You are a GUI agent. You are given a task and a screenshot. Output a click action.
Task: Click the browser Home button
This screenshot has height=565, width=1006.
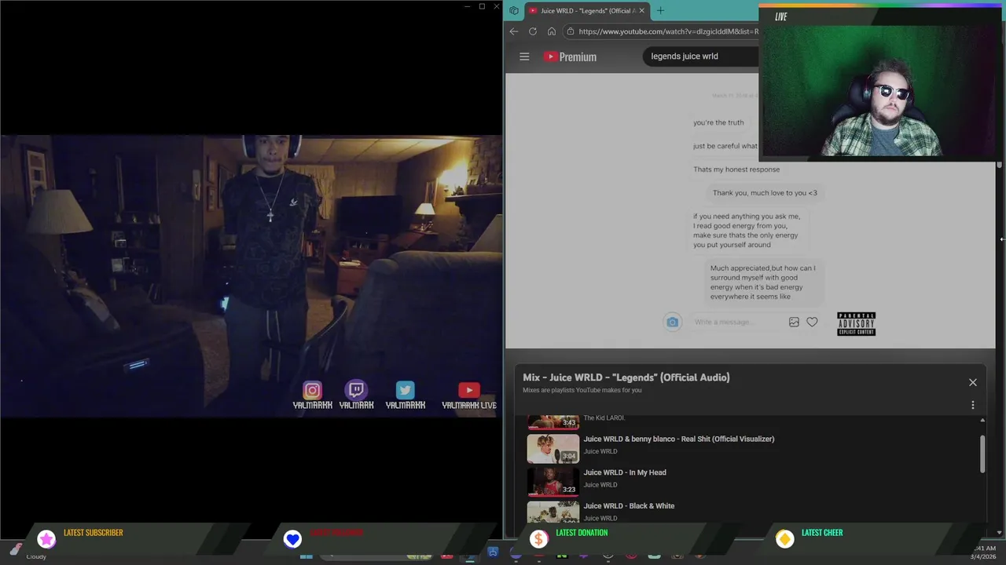click(x=552, y=31)
